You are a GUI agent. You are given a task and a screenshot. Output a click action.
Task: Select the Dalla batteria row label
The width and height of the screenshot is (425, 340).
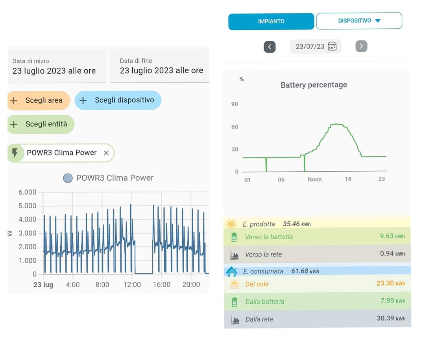point(265,302)
